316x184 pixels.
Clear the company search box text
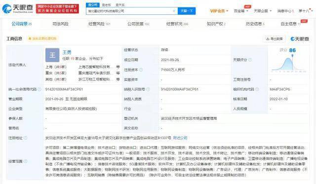(174, 11)
